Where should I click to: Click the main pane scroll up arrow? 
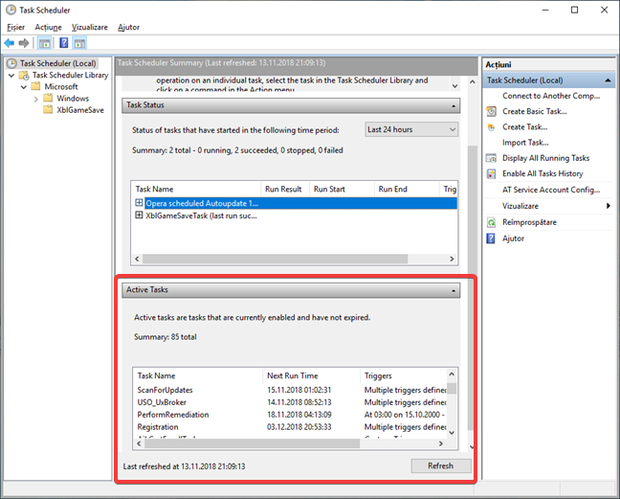tap(472, 82)
